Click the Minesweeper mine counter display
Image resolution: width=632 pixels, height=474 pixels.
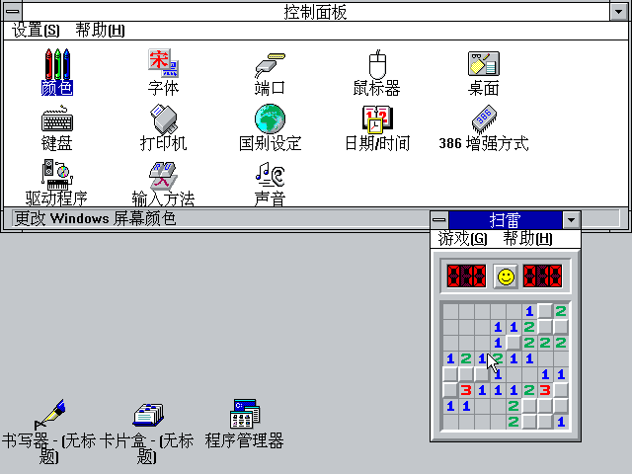(x=466, y=276)
